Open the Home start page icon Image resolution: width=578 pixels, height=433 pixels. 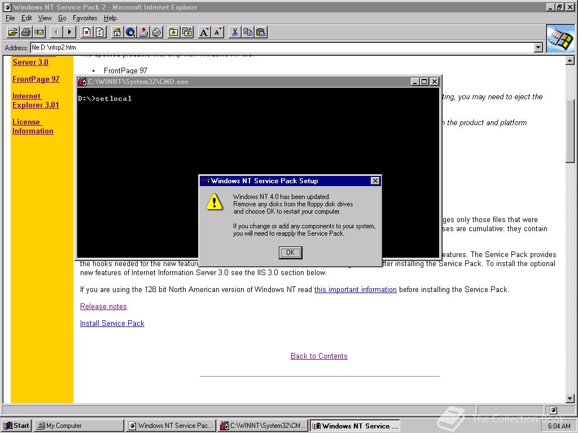[117, 32]
